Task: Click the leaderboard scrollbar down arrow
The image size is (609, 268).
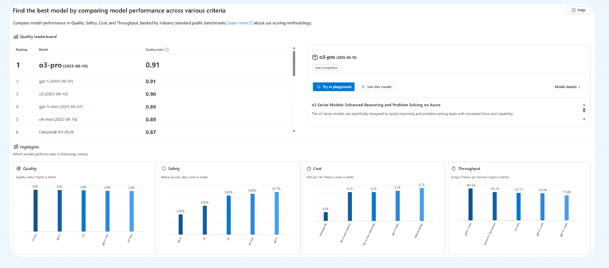Action: coord(294,132)
